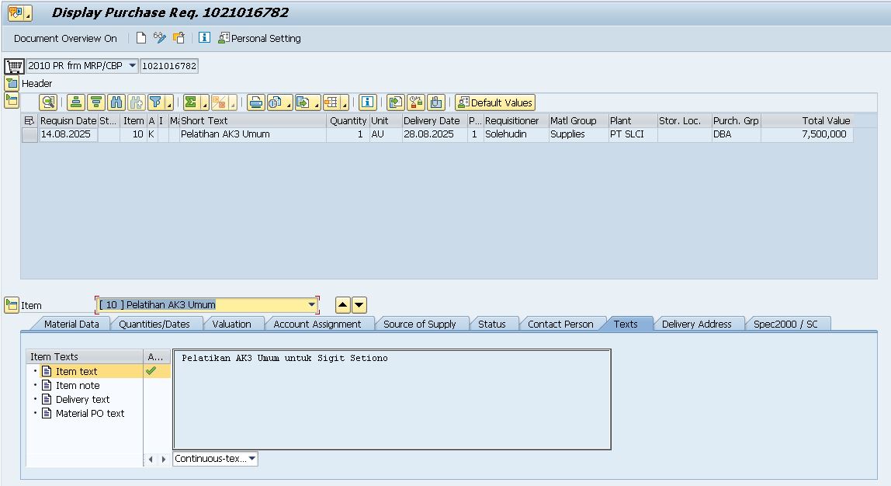Click the lock-and-shapes icon in grid toolbar

tap(416, 103)
